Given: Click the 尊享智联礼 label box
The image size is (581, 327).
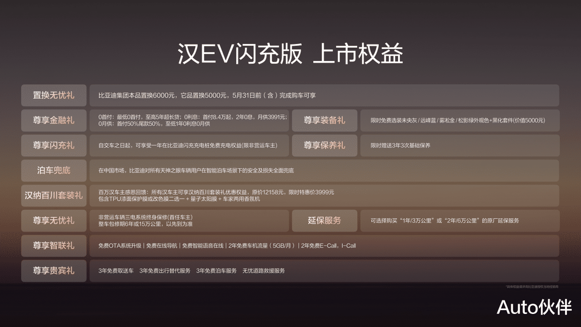Looking at the screenshot, I should coord(54,246).
